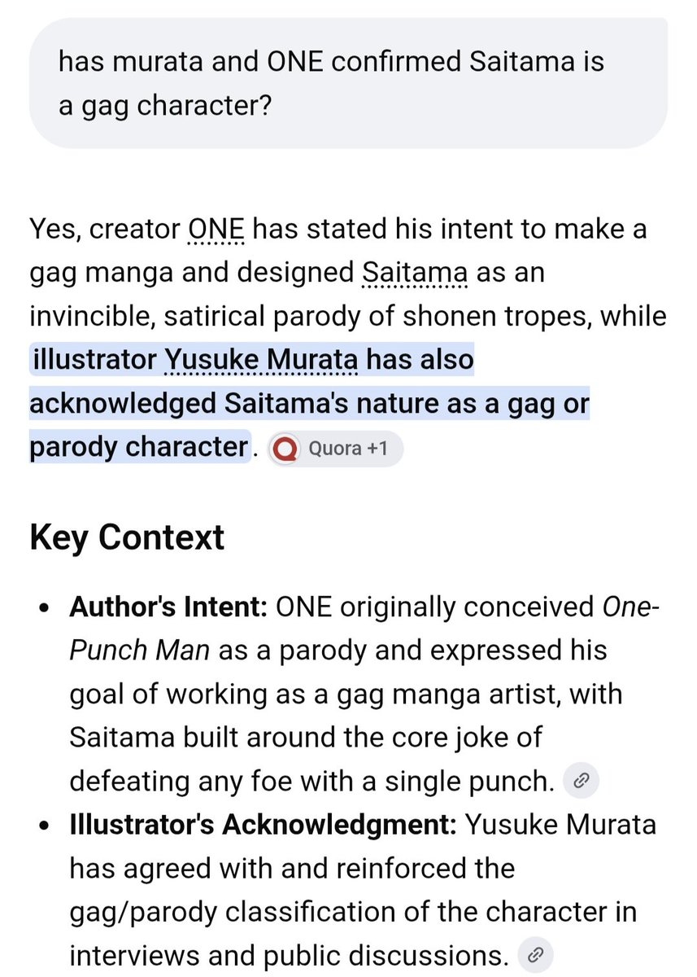
Task: Open the link icon after Author's Intent paragraph
Action: [x=581, y=782]
